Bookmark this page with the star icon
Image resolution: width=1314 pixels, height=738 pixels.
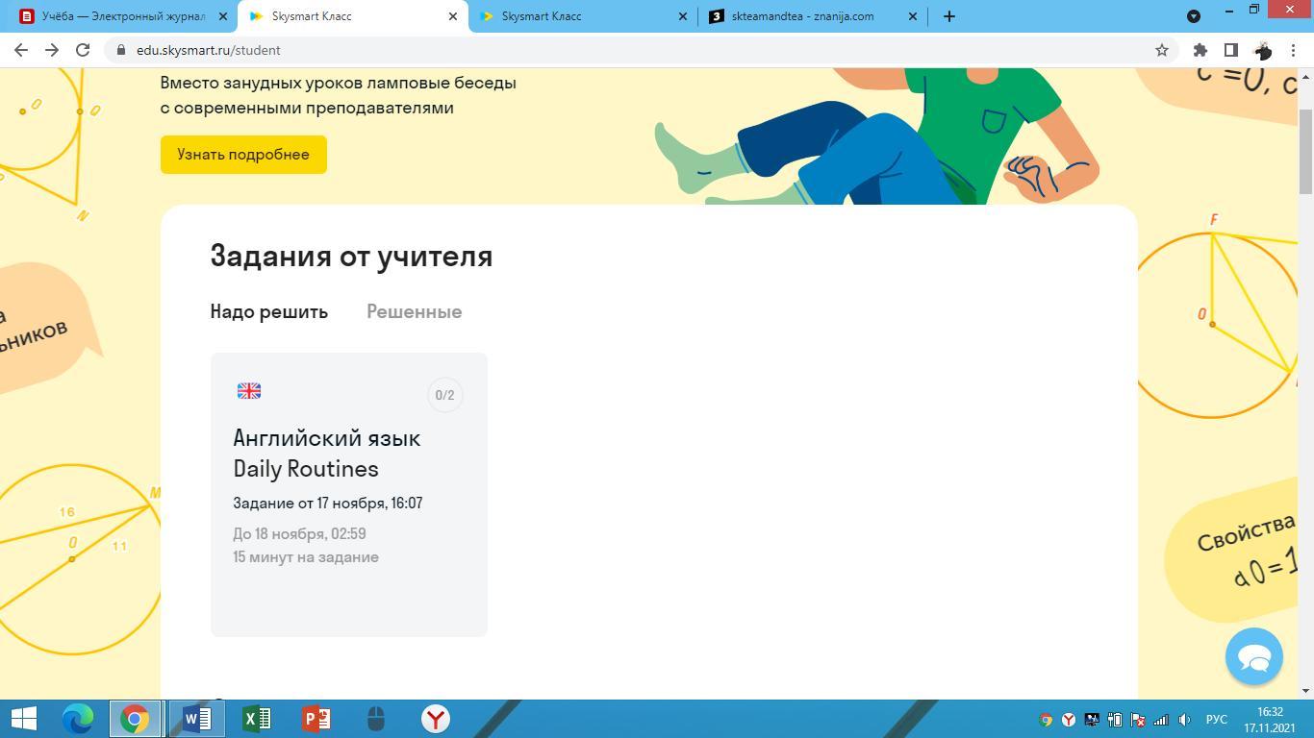click(1162, 50)
